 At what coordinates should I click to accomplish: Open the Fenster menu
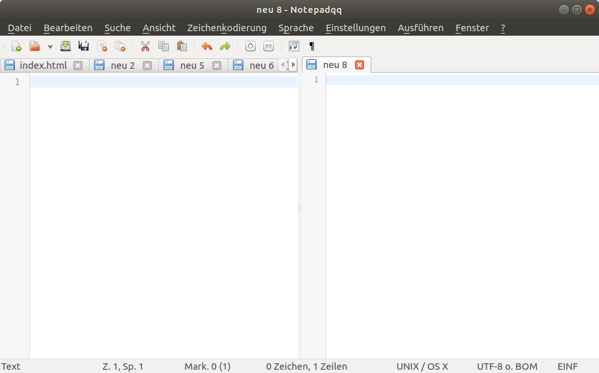472,28
